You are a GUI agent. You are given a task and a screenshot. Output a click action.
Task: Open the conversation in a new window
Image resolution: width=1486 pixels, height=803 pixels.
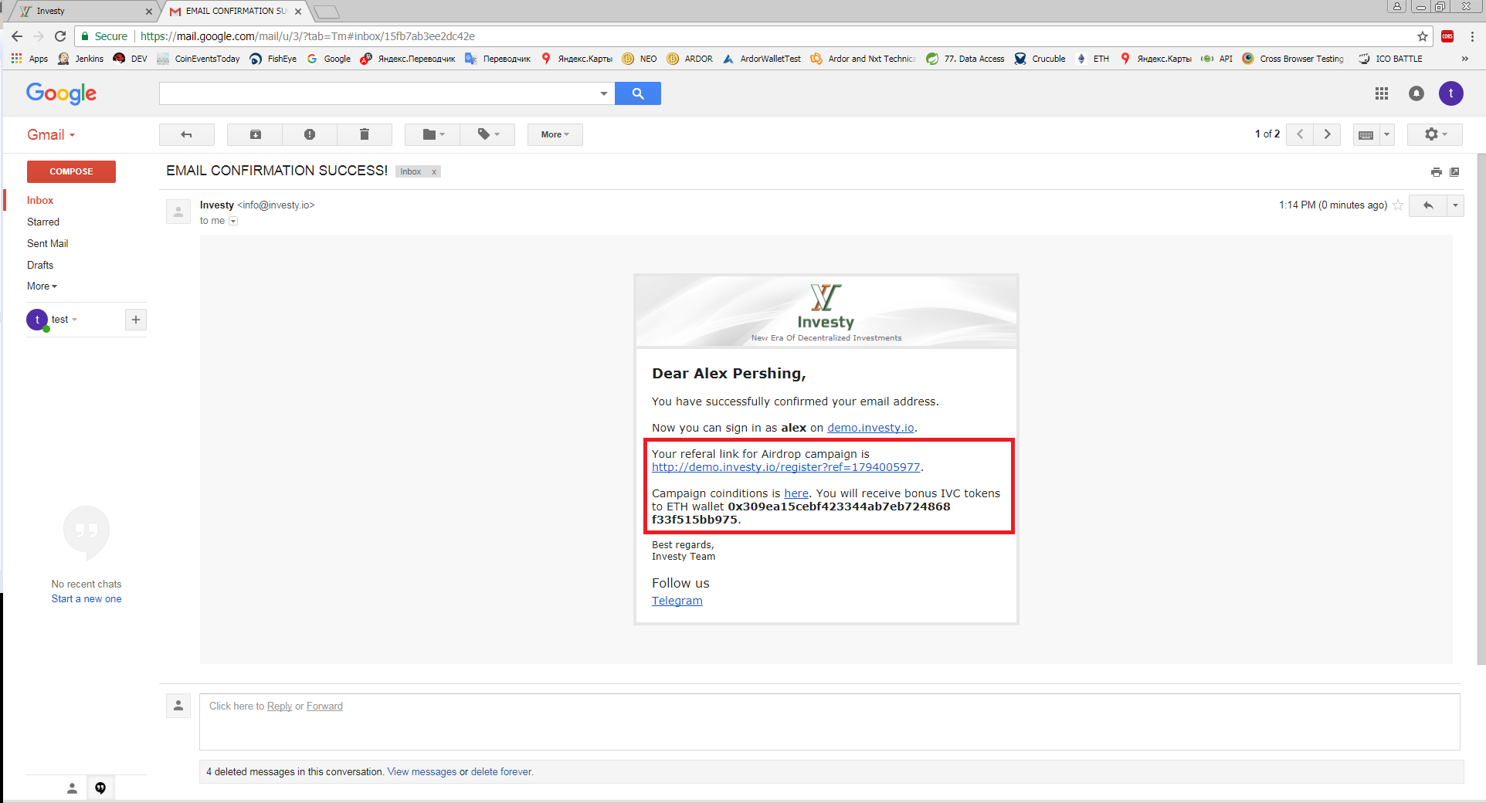click(1454, 172)
